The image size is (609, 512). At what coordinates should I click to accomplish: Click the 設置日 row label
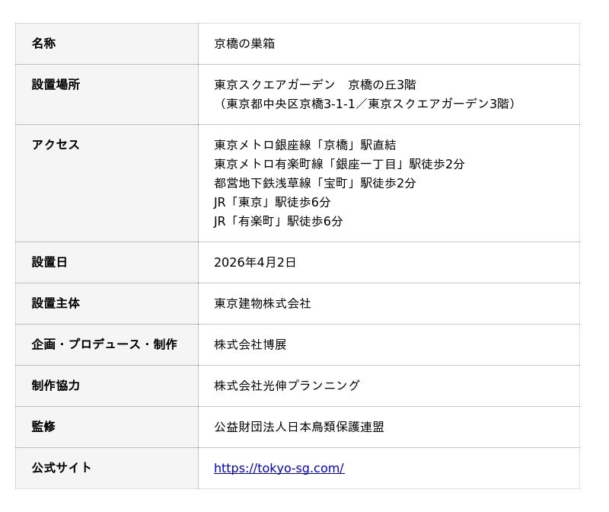(x=49, y=262)
